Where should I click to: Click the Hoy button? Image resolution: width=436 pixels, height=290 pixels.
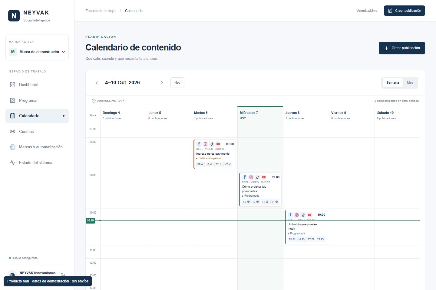177,82
